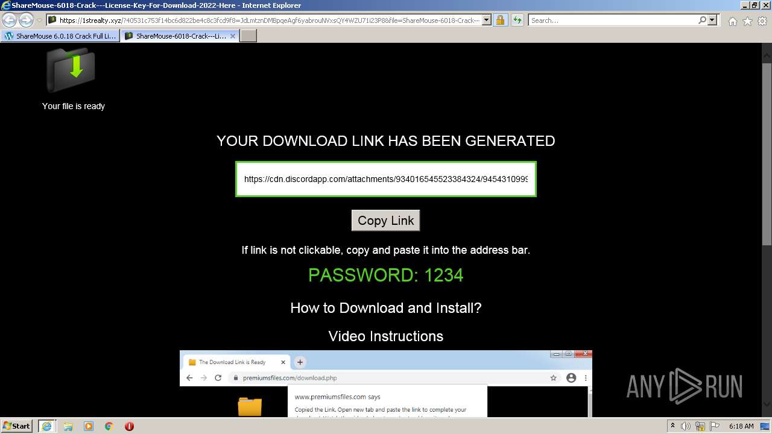Image resolution: width=772 pixels, height=434 pixels.
Task: Click the IE Back navigation arrow
Action: 10,20
